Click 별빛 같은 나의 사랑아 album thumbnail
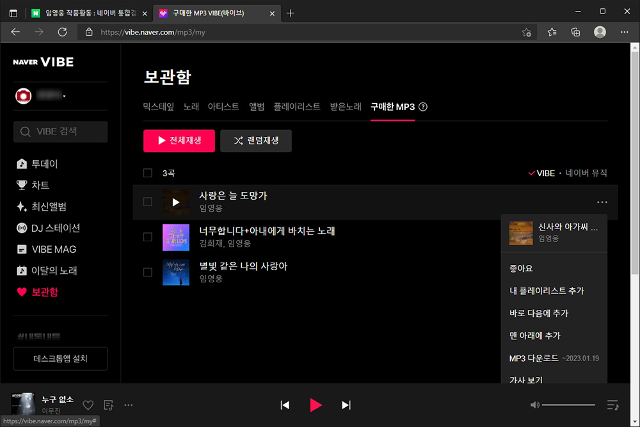Screen dimensions: 640x427 (176, 272)
